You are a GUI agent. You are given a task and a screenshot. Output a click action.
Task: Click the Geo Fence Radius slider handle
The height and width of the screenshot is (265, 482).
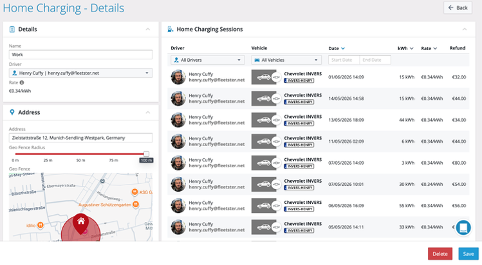click(146, 154)
